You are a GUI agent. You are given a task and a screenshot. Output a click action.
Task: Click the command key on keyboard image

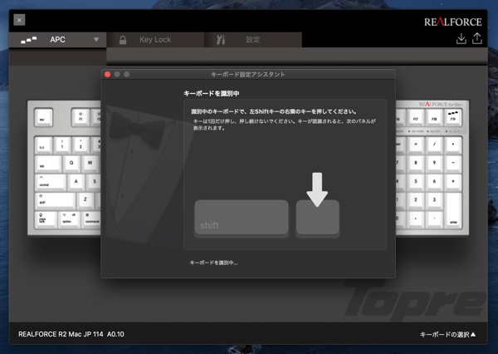coord(91,219)
